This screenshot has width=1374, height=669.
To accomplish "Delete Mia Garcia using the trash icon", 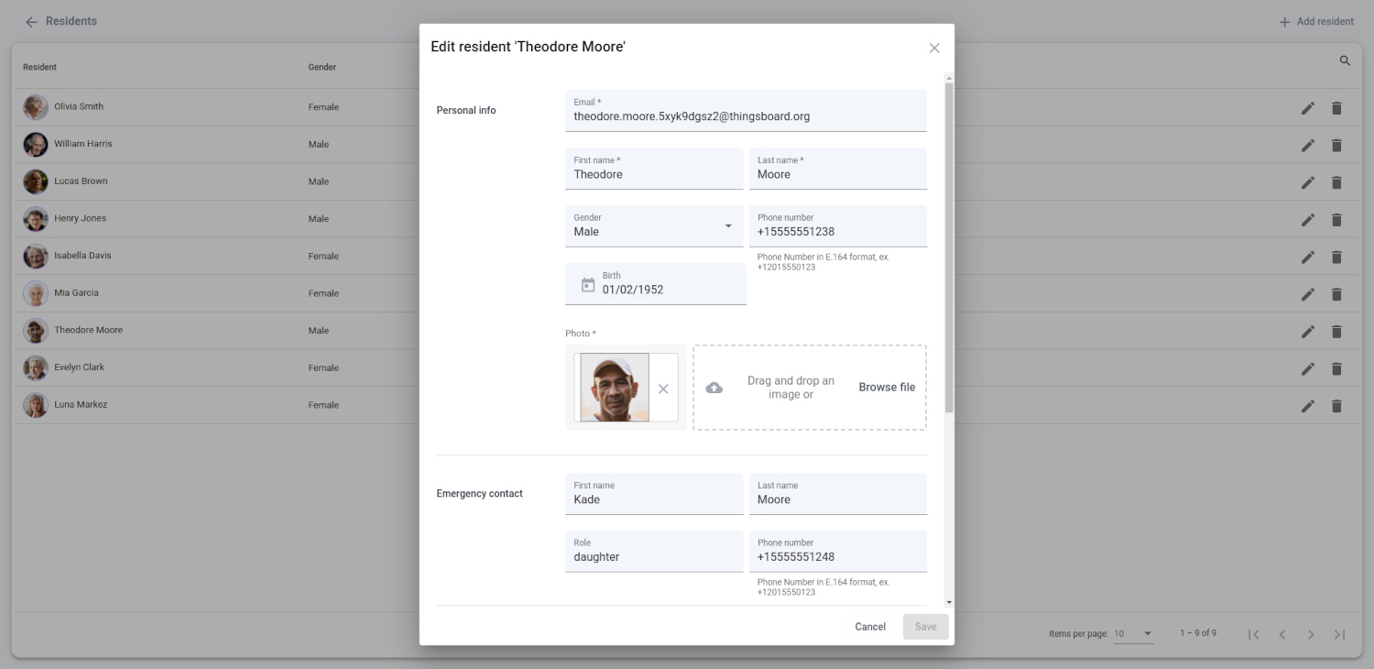I will point(1336,294).
